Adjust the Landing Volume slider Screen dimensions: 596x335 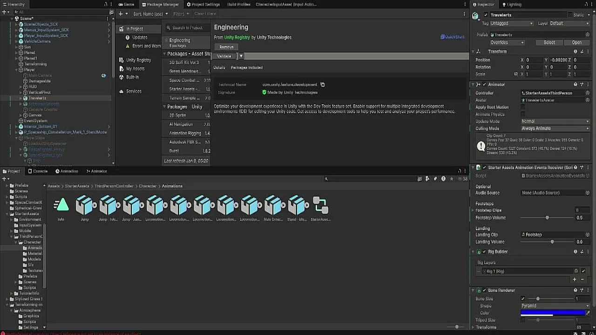click(x=552, y=242)
